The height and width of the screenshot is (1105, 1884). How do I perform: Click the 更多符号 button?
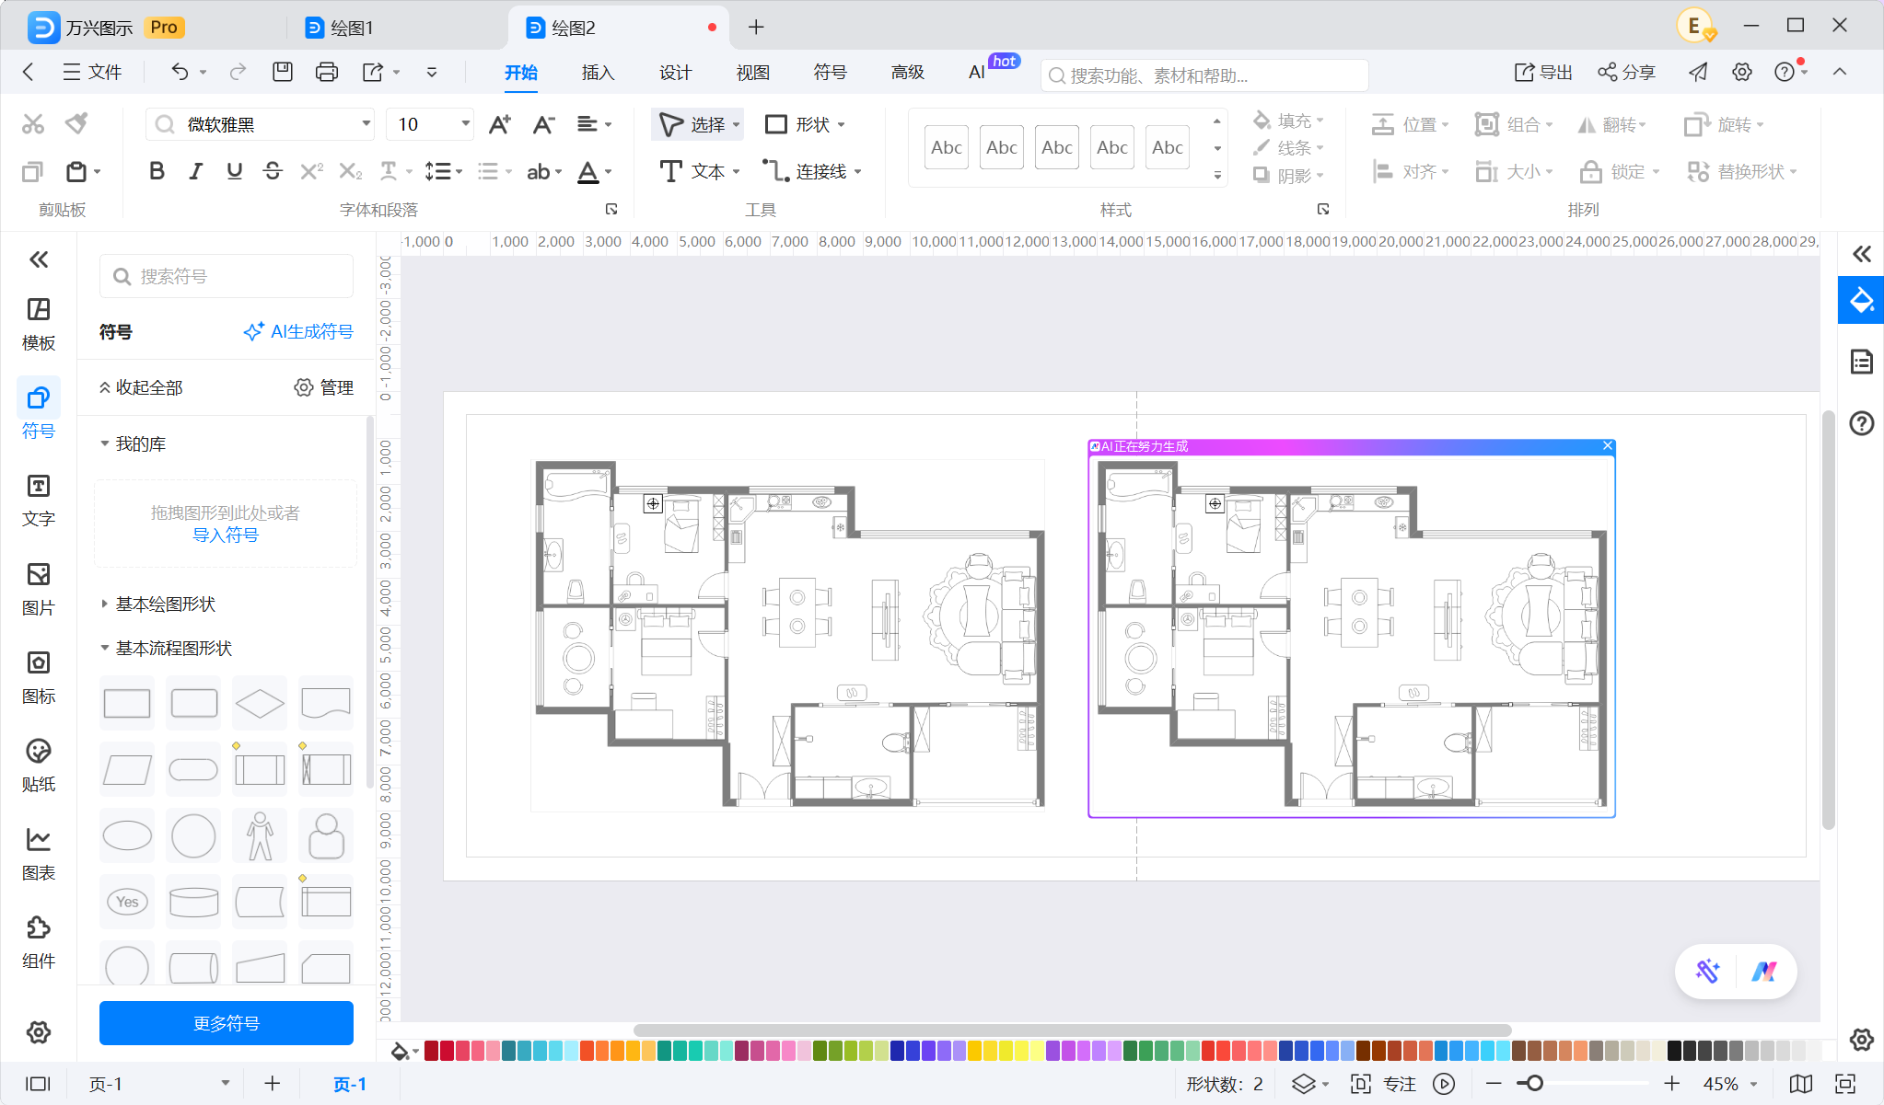(x=227, y=1023)
